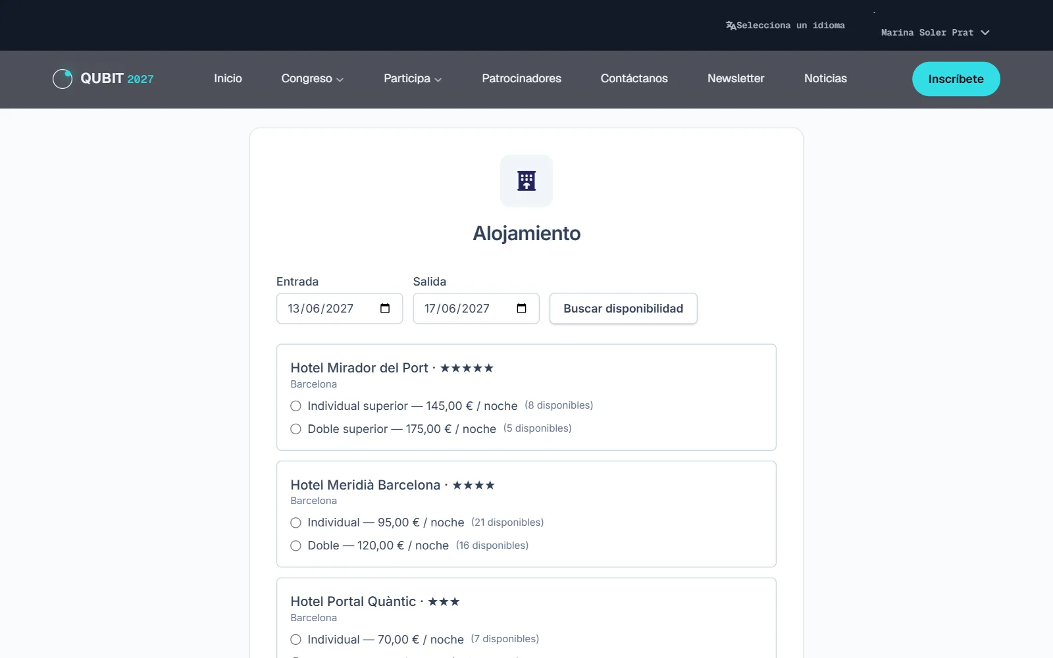Click the QUBIT 2027 logo icon
This screenshot has height=658, width=1053.
pyautogui.click(x=63, y=79)
